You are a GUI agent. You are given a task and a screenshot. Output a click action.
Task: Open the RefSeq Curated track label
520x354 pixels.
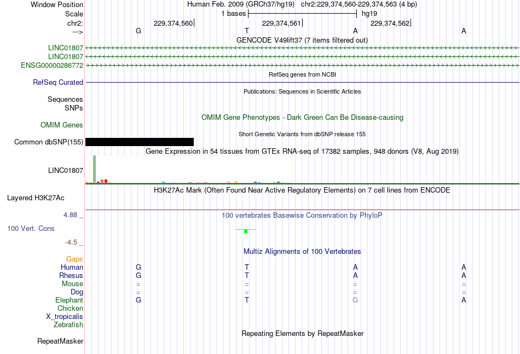pos(57,82)
